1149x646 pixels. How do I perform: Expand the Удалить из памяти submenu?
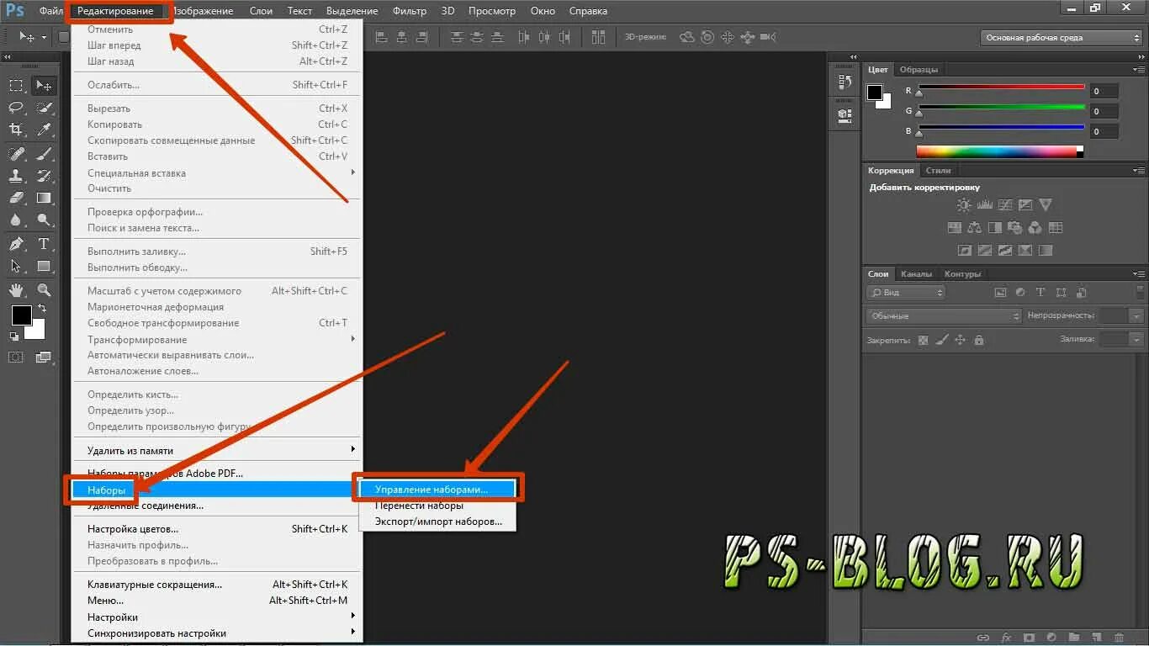tap(217, 451)
